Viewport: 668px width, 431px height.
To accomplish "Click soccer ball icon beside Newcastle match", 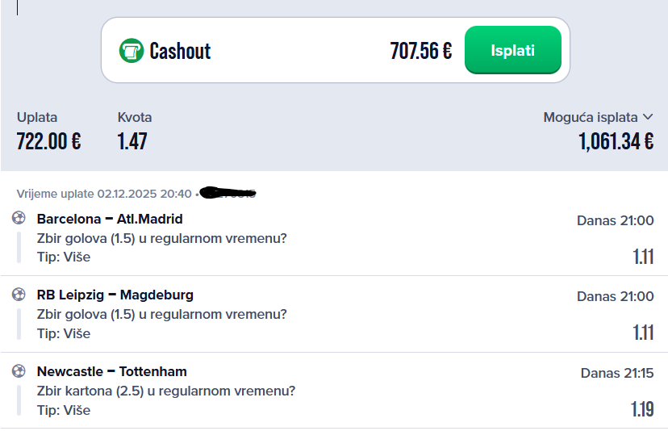I will pos(19,371).
